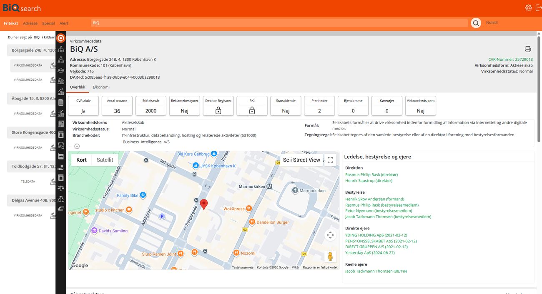This screenshot has width=542, height=294.
Task: Open the map camera controls button
Action: click(331, 235)
